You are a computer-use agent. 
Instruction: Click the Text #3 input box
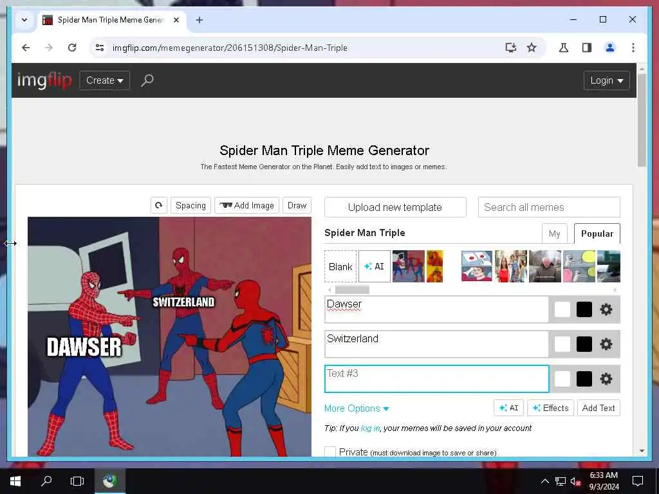(437, 379)
